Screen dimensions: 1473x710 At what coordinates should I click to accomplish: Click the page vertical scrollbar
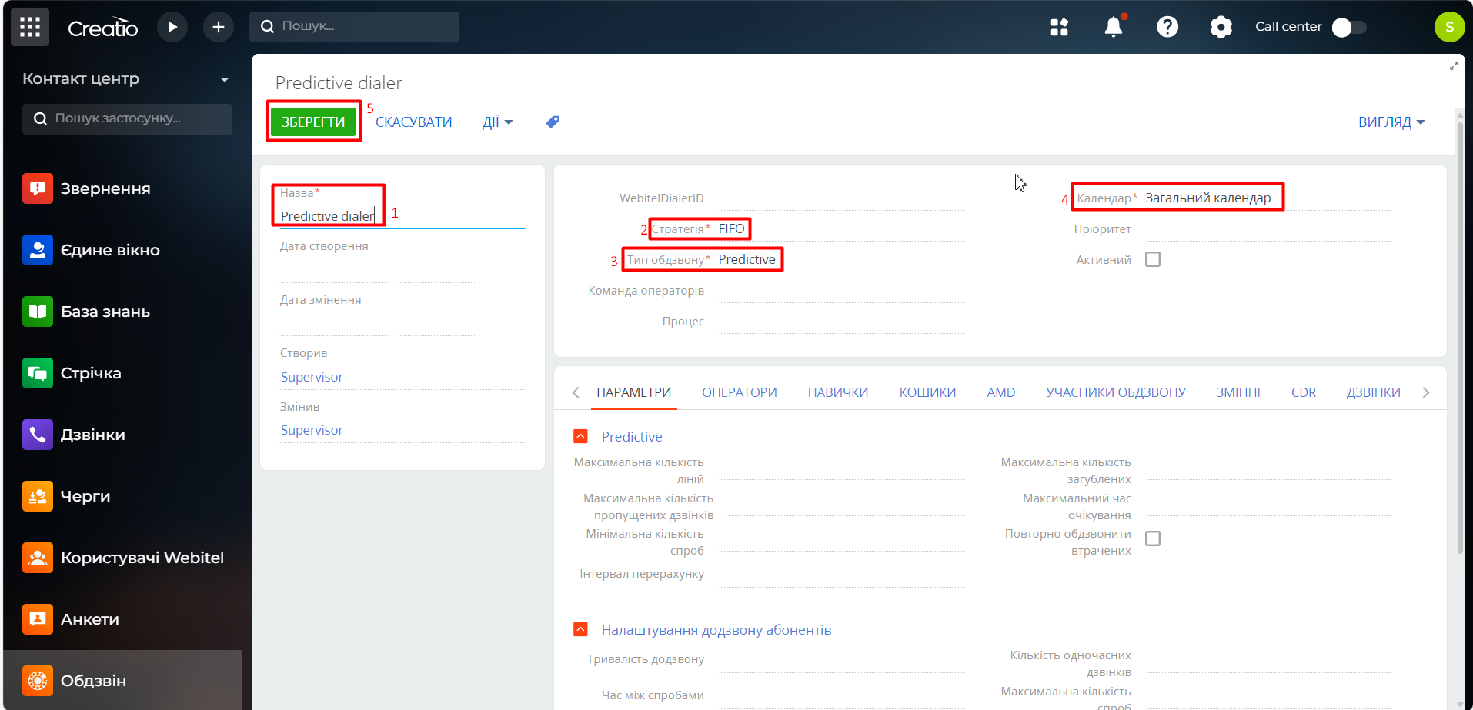[x=1460, y=338]
